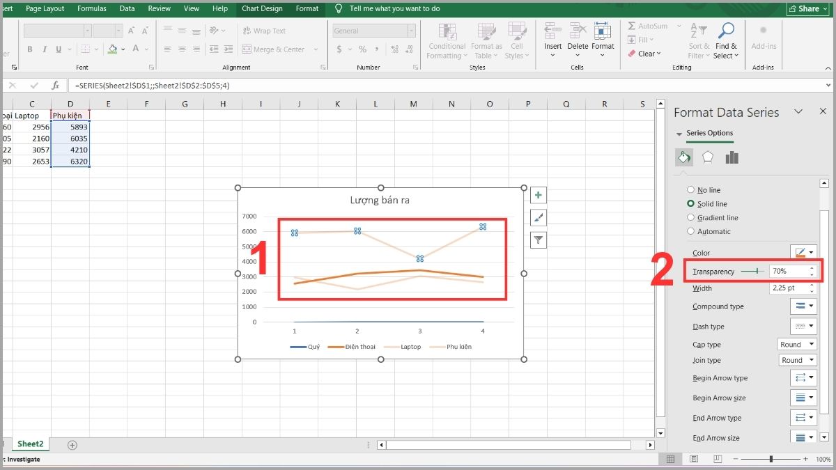Click the Format cells icon
The height and width of the screenshot is (470, 836).
click(603, 32)
